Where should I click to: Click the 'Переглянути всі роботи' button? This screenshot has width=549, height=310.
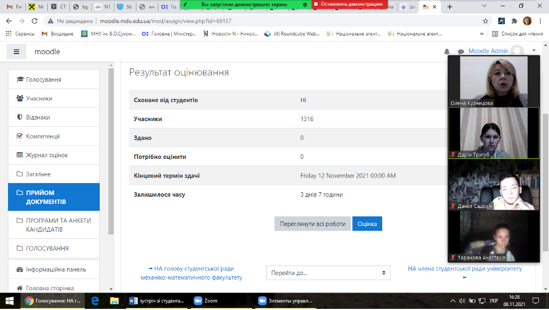tap(312, 224)
